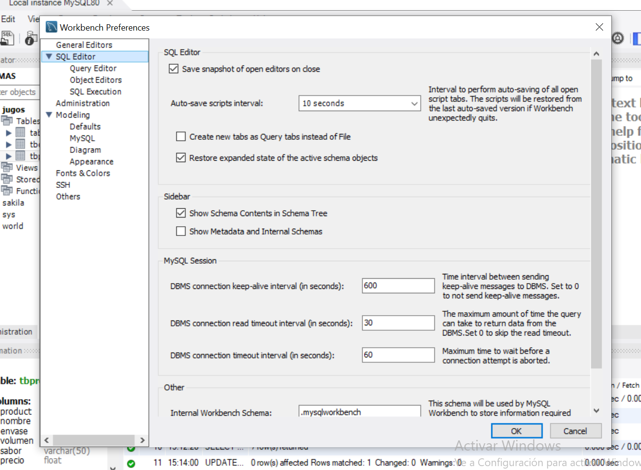The height and width of the screenshot is (470, 641).
Task: Open Fonts & Colors preferences page
Action: 83,173
